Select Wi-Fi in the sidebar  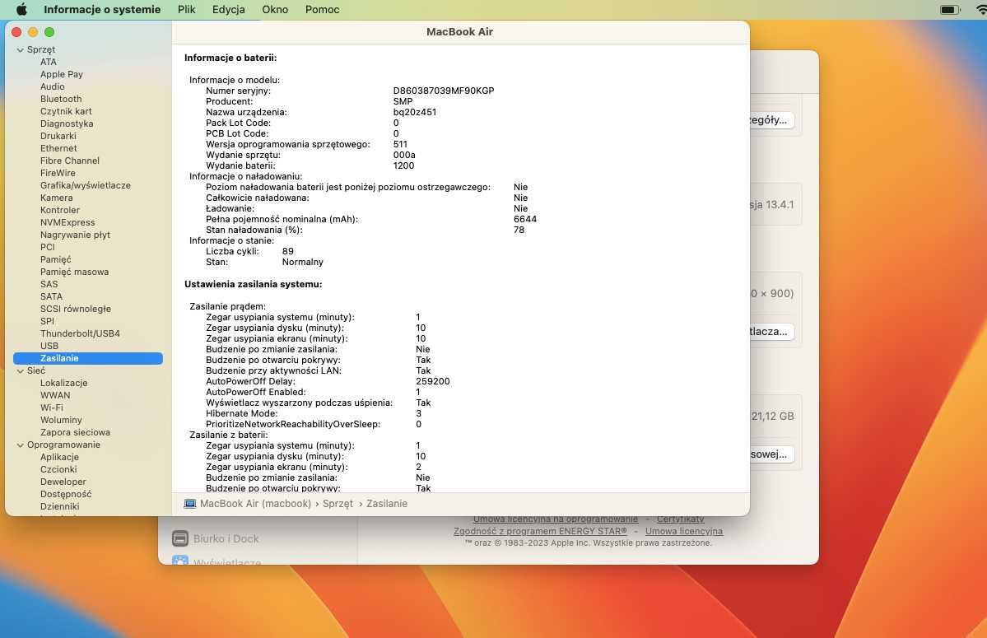coord(52,407)
